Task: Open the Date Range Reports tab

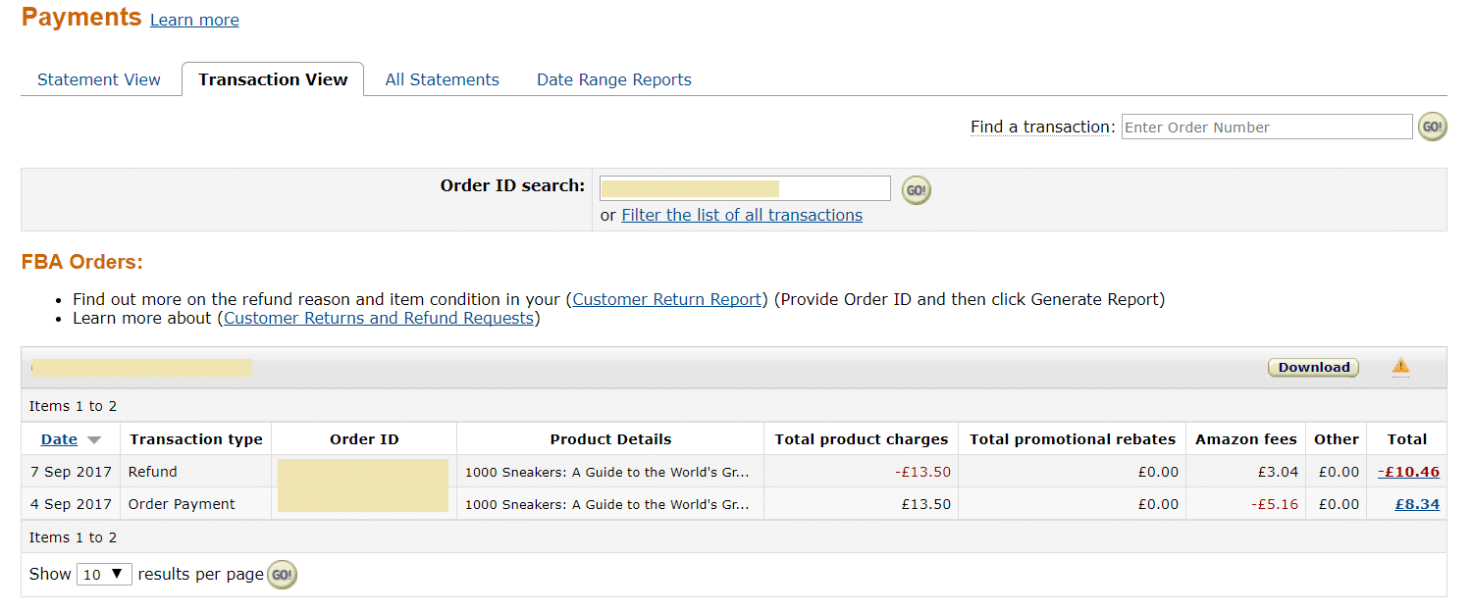Action: pyautogui.click(x=614, y=80)
